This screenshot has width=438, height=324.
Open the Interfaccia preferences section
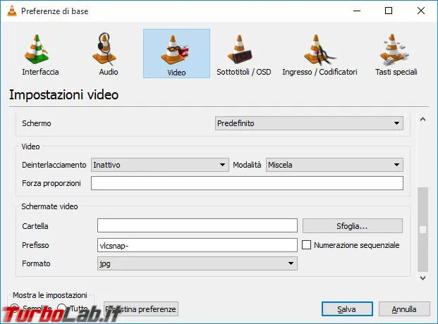coord(40,54)
